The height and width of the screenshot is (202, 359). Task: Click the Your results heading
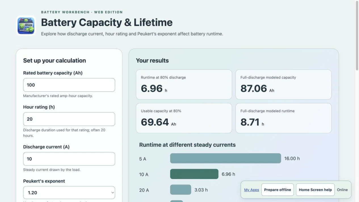(x=152, y=60)
